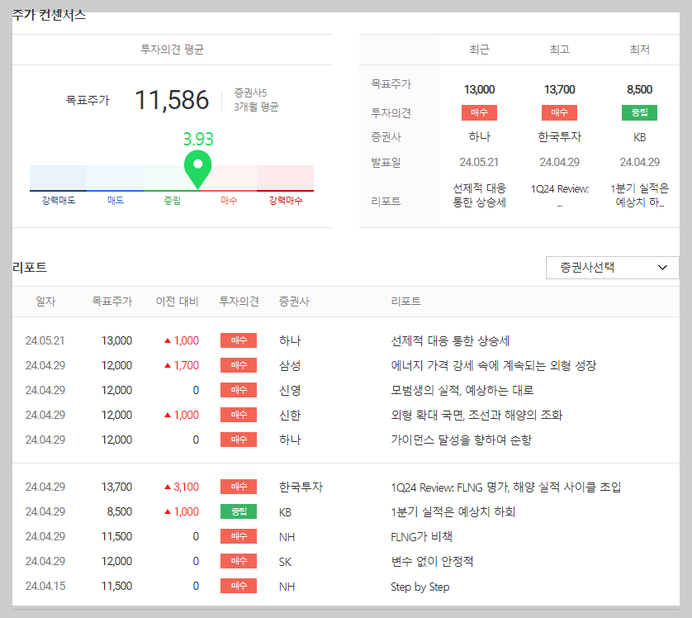Image resolution: width=692 pixels, height=618 pixels.
Task: Click the 24.04.15 date cell
Action: tap(45, 587)
